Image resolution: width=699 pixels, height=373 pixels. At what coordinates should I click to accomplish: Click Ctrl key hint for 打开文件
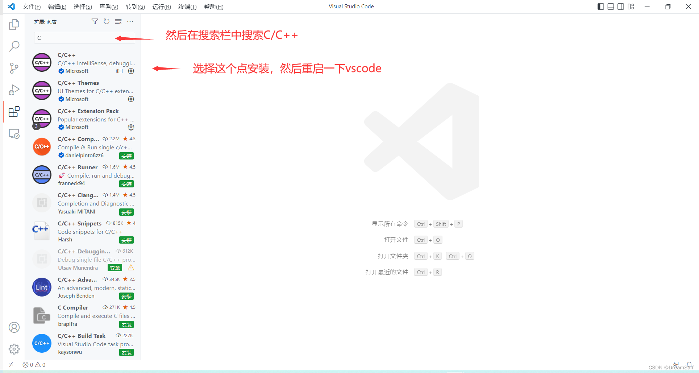[421, 240]
